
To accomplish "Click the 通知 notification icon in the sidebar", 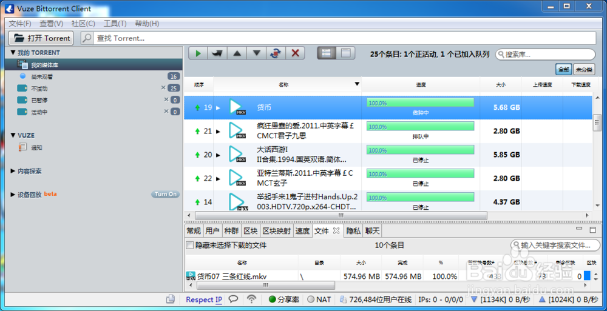I will (22, 147).
